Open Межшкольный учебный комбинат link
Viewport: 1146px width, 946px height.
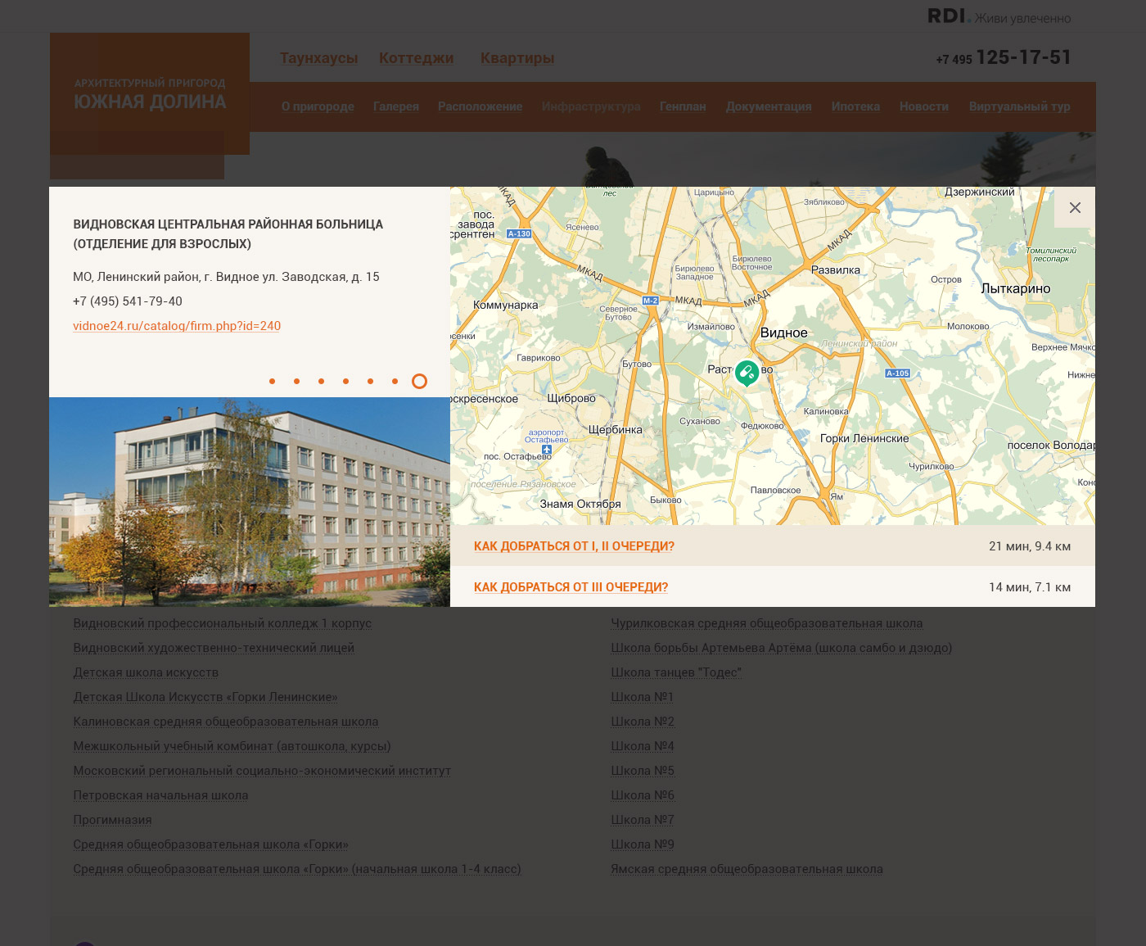232,746
